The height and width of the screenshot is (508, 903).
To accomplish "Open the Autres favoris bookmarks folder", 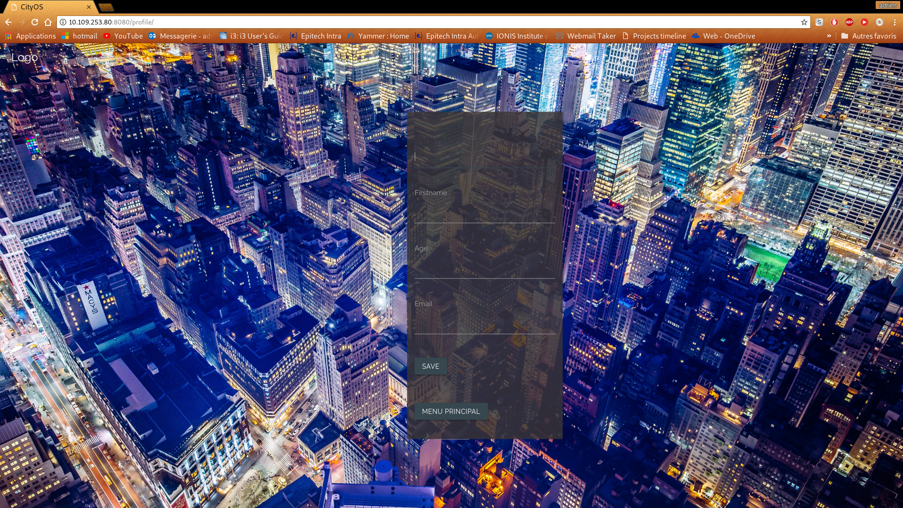I will 869,36.
